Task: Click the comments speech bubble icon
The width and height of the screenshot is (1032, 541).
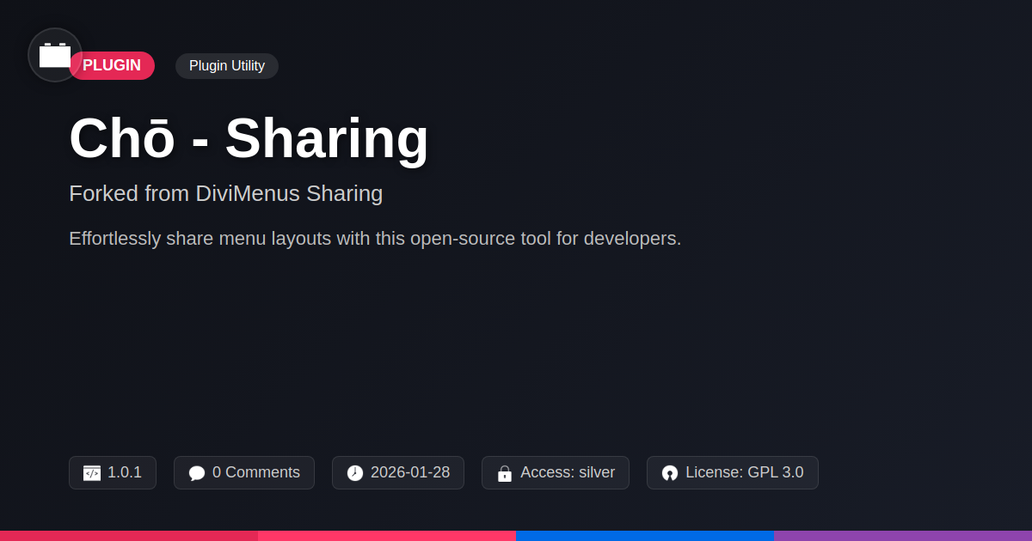Action: pos(197,473)
